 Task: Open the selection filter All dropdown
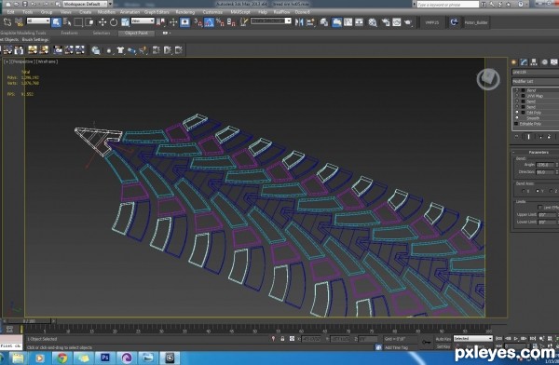(38, 21)
